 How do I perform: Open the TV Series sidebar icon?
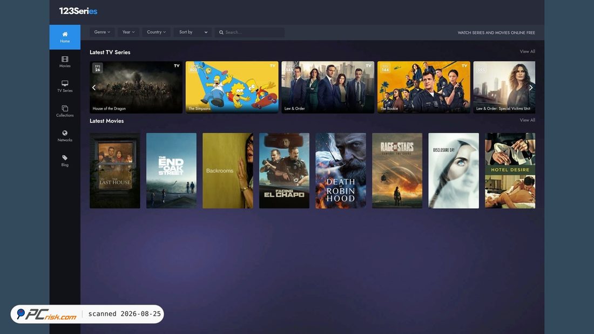65,83
